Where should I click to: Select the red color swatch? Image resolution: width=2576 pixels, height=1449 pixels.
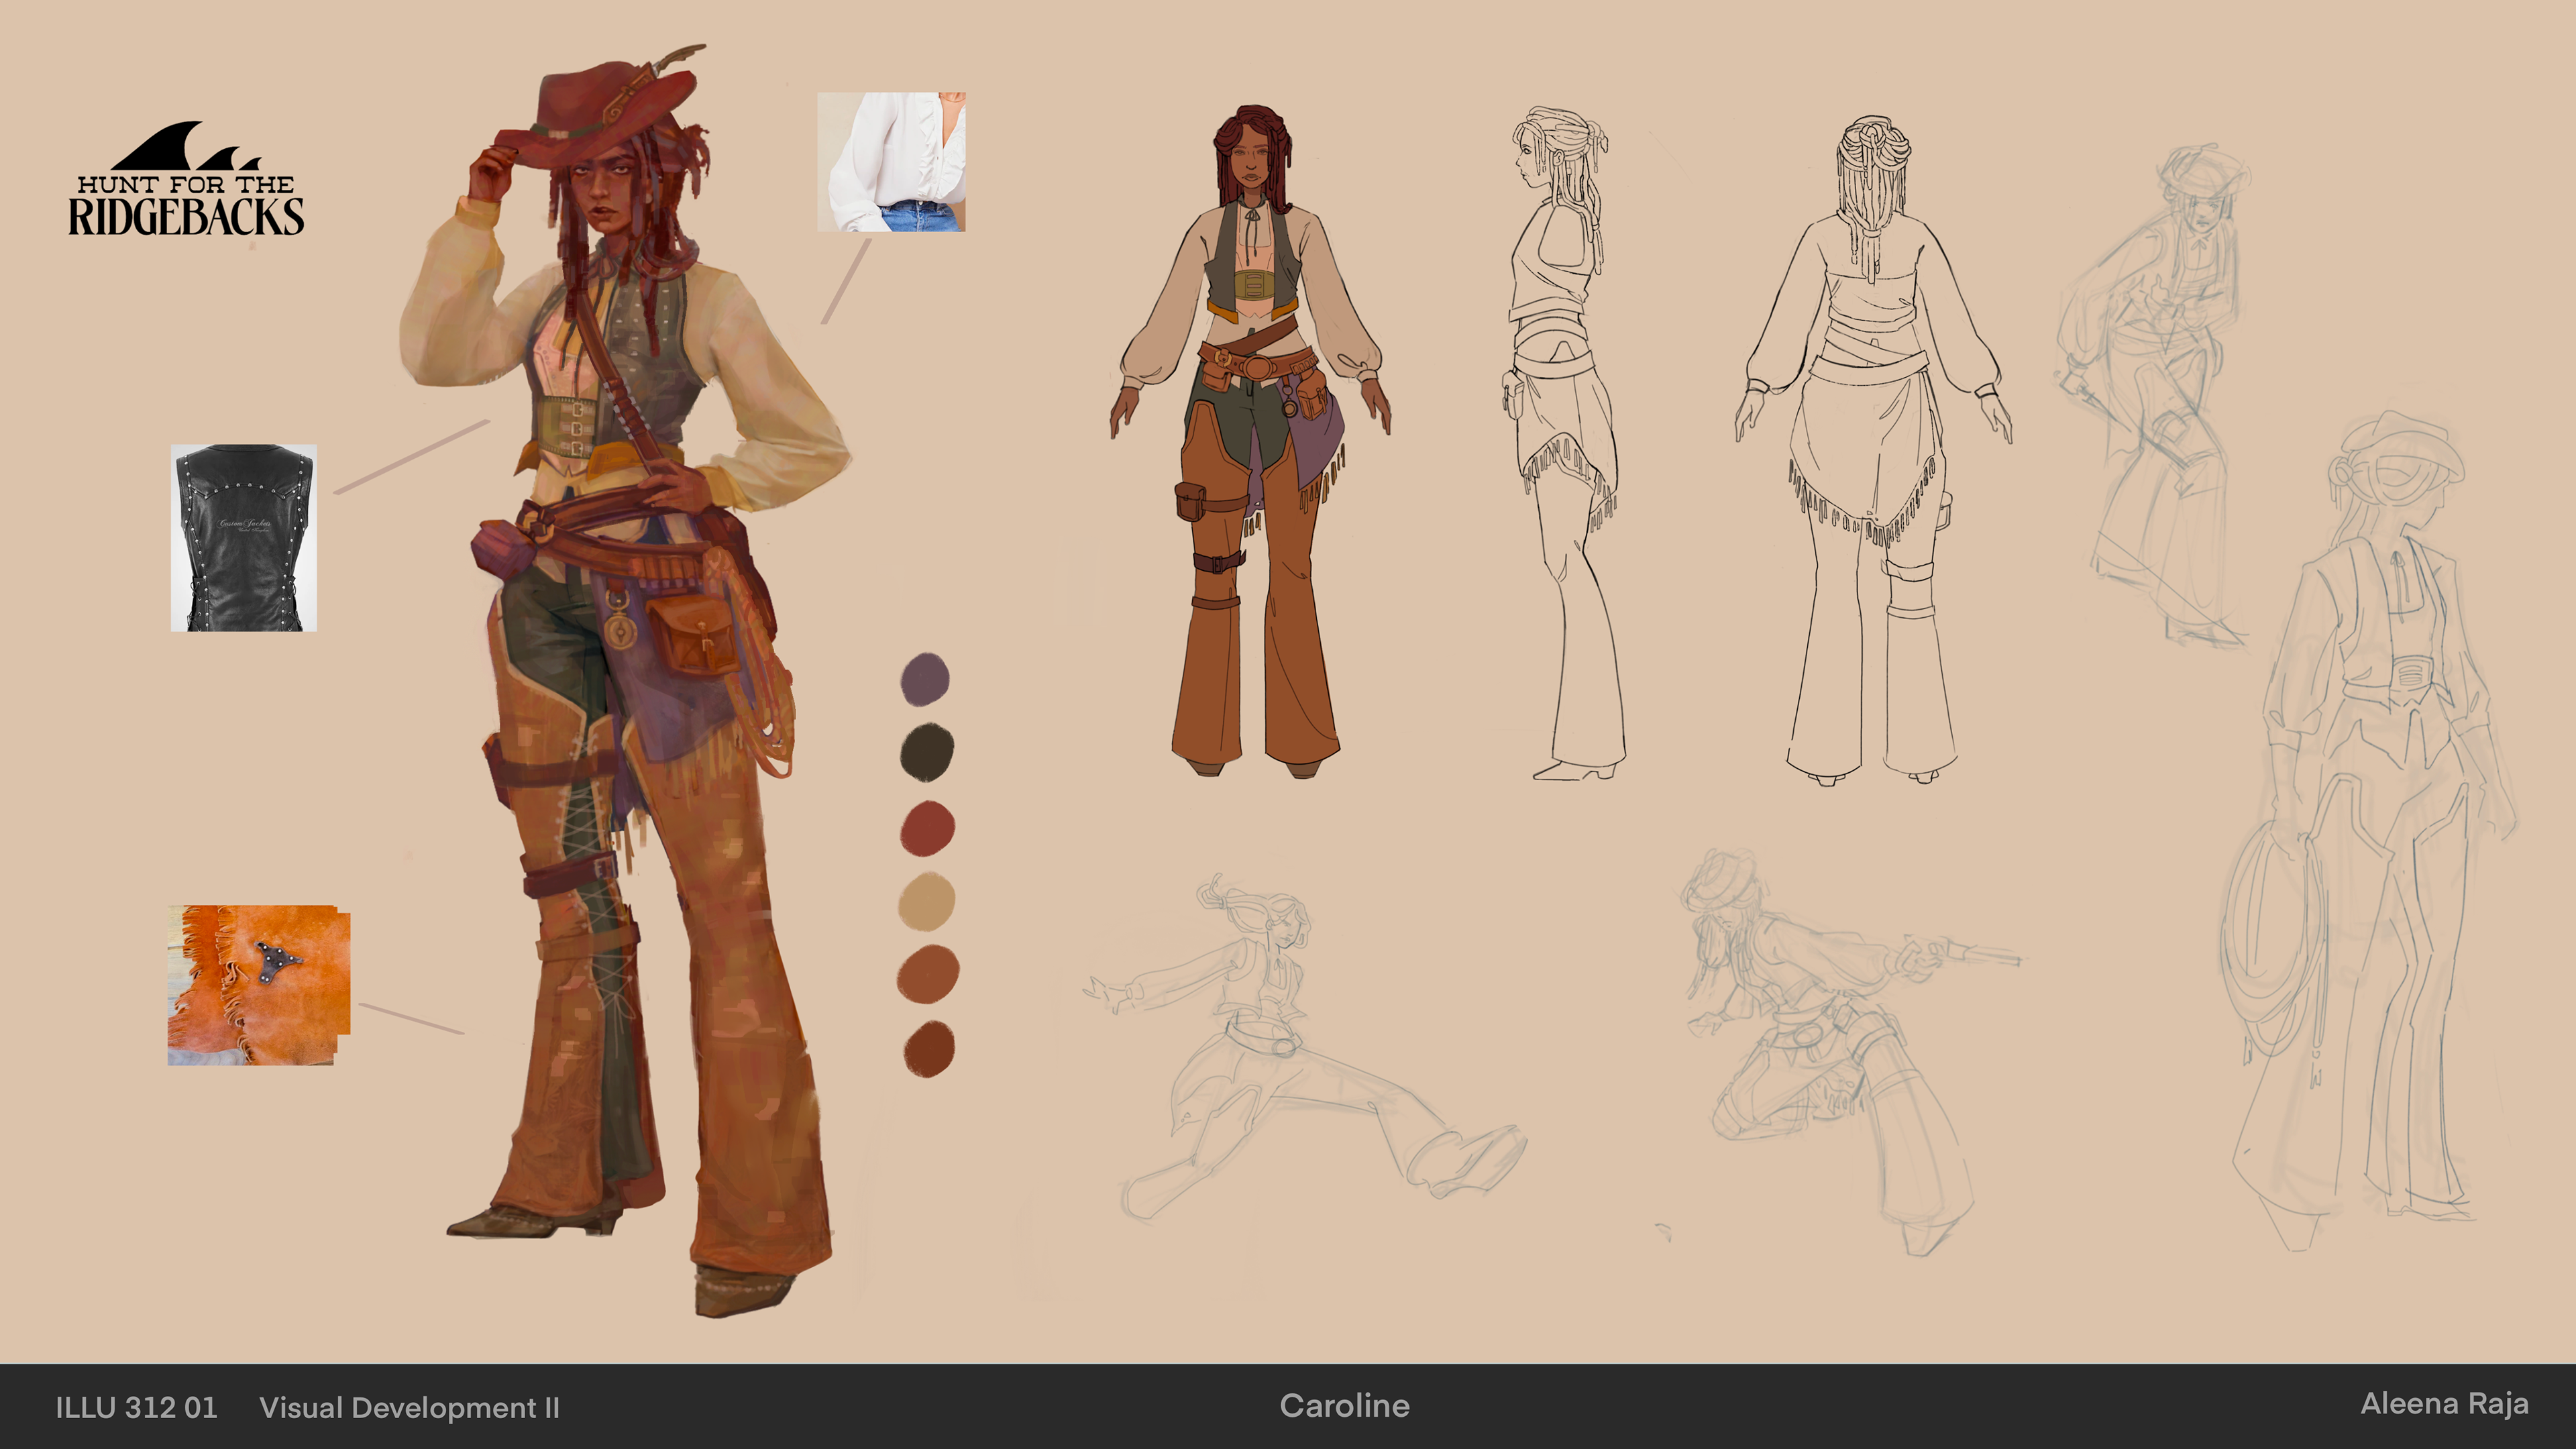point(927,827)
